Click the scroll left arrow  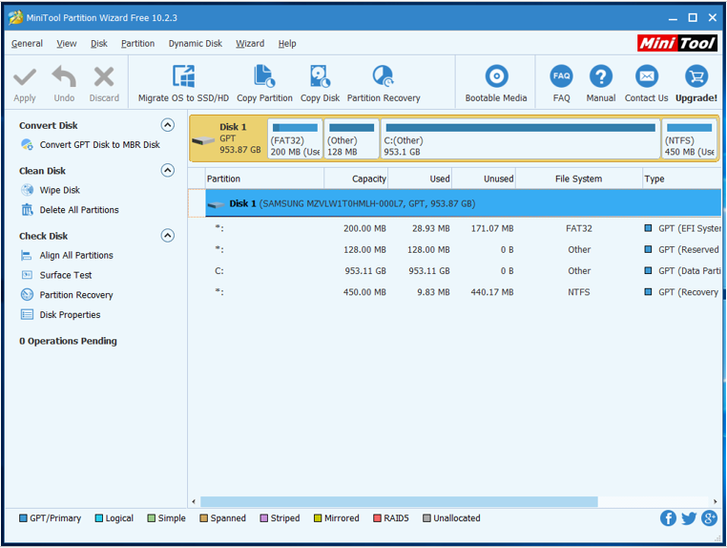194,501
